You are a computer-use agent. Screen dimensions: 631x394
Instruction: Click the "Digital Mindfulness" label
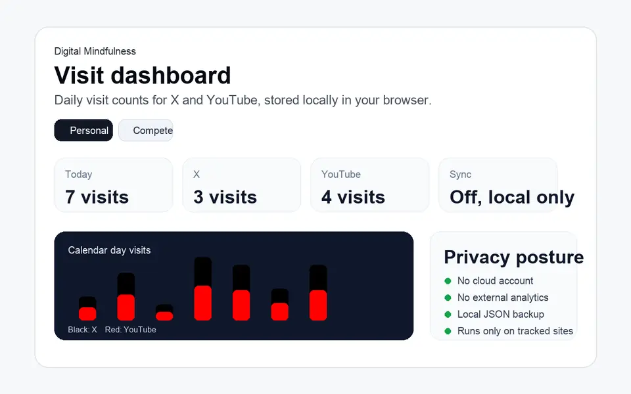(95, 51)
